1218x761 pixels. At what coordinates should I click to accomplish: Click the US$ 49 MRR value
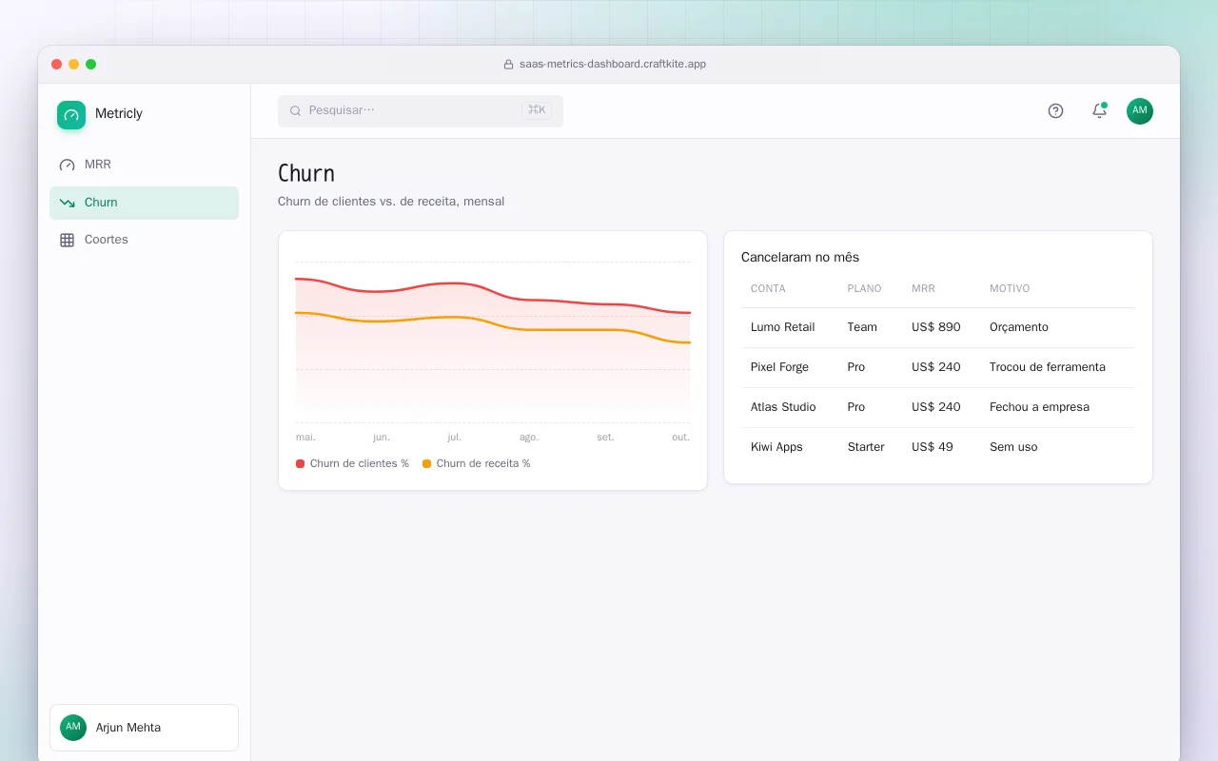coord(933,447)
